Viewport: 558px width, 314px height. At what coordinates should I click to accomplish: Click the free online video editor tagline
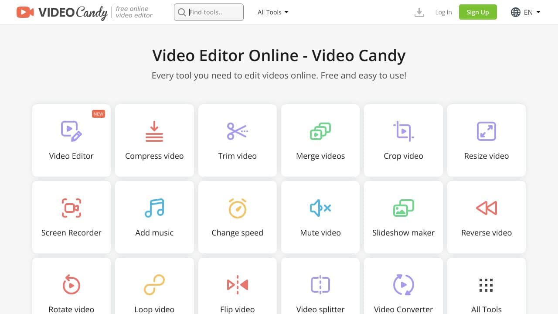134,12
